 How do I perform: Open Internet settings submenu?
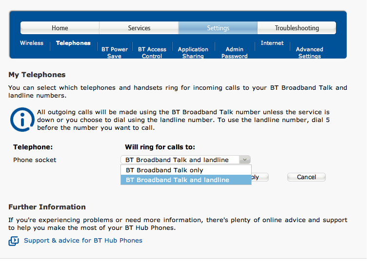[272, 43]
